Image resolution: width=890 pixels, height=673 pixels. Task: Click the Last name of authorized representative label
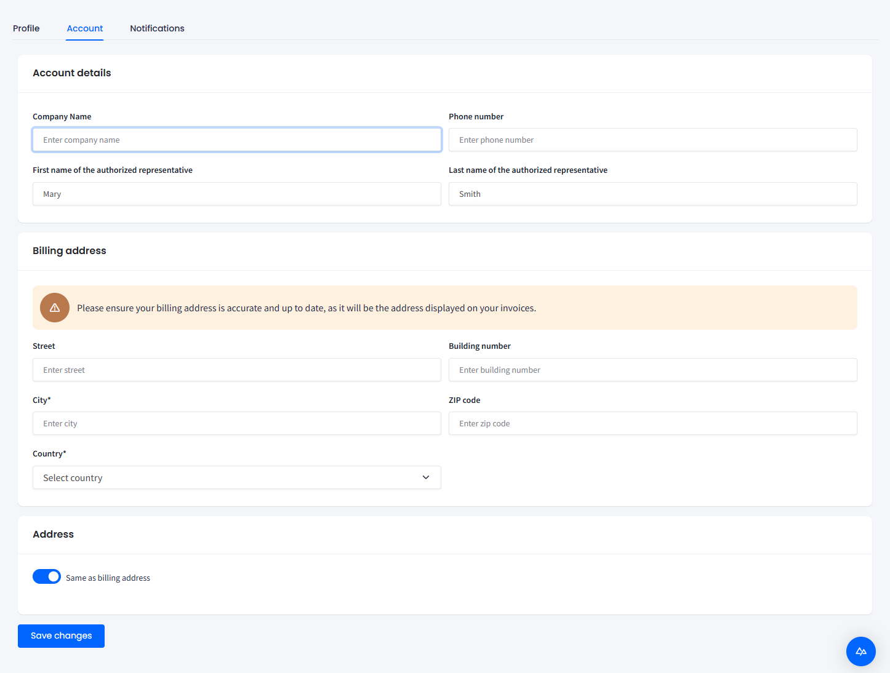528,170
